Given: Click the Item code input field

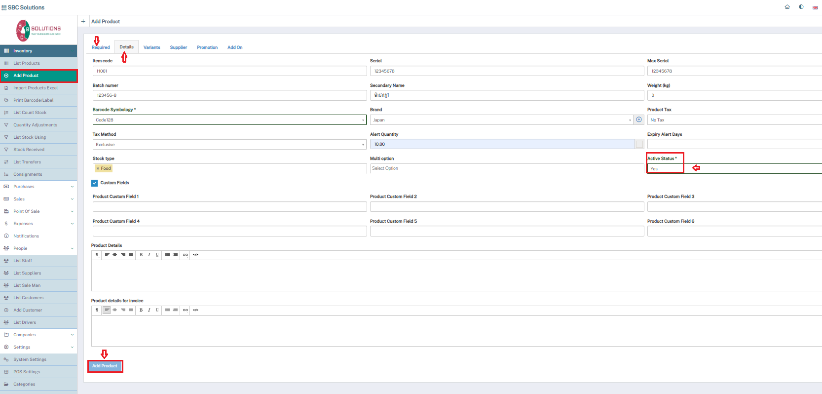Looking at the screenshot, I should [x=229, y=71].
